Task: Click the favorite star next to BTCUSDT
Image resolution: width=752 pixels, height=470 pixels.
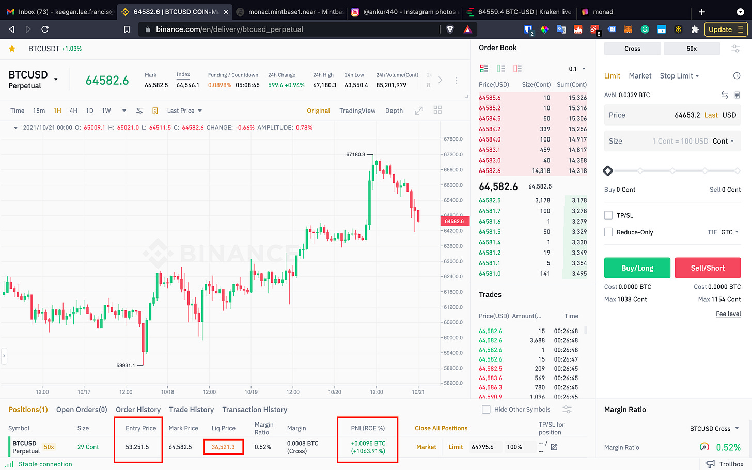Action: [x=12, y=49]
